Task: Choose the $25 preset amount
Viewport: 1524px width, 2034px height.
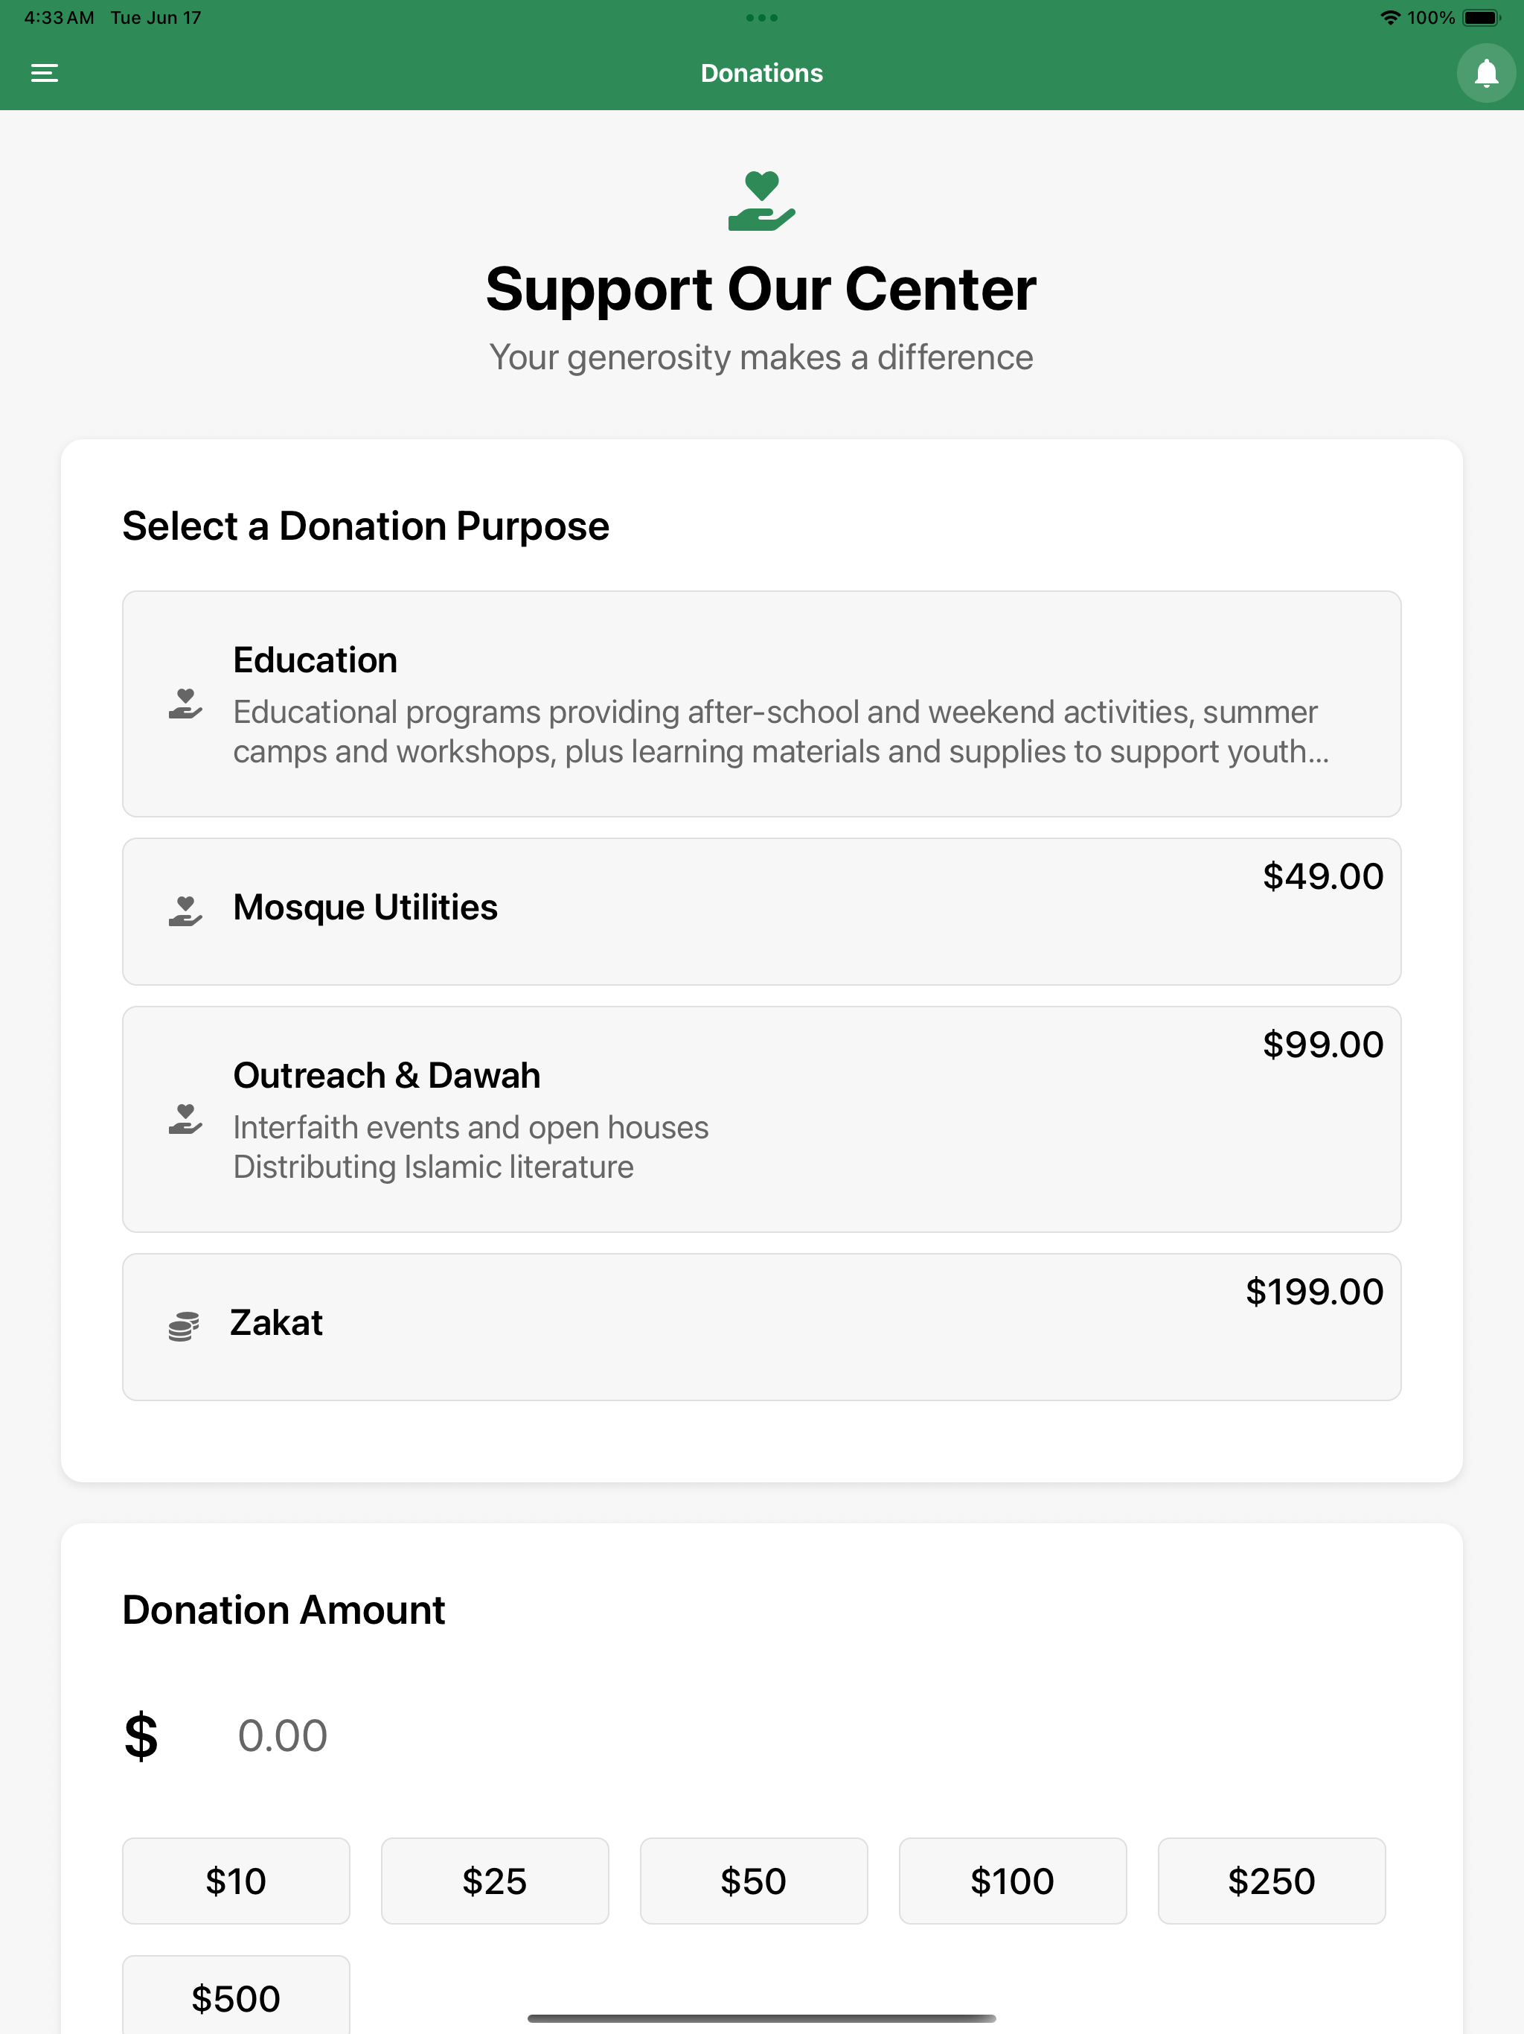Action: click(x=495, y=1881)
